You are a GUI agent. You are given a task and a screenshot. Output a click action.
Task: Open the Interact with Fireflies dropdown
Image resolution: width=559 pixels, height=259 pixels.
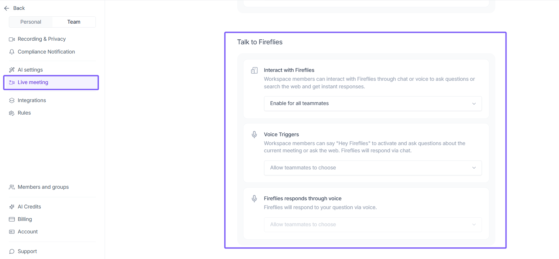(373, 103)
